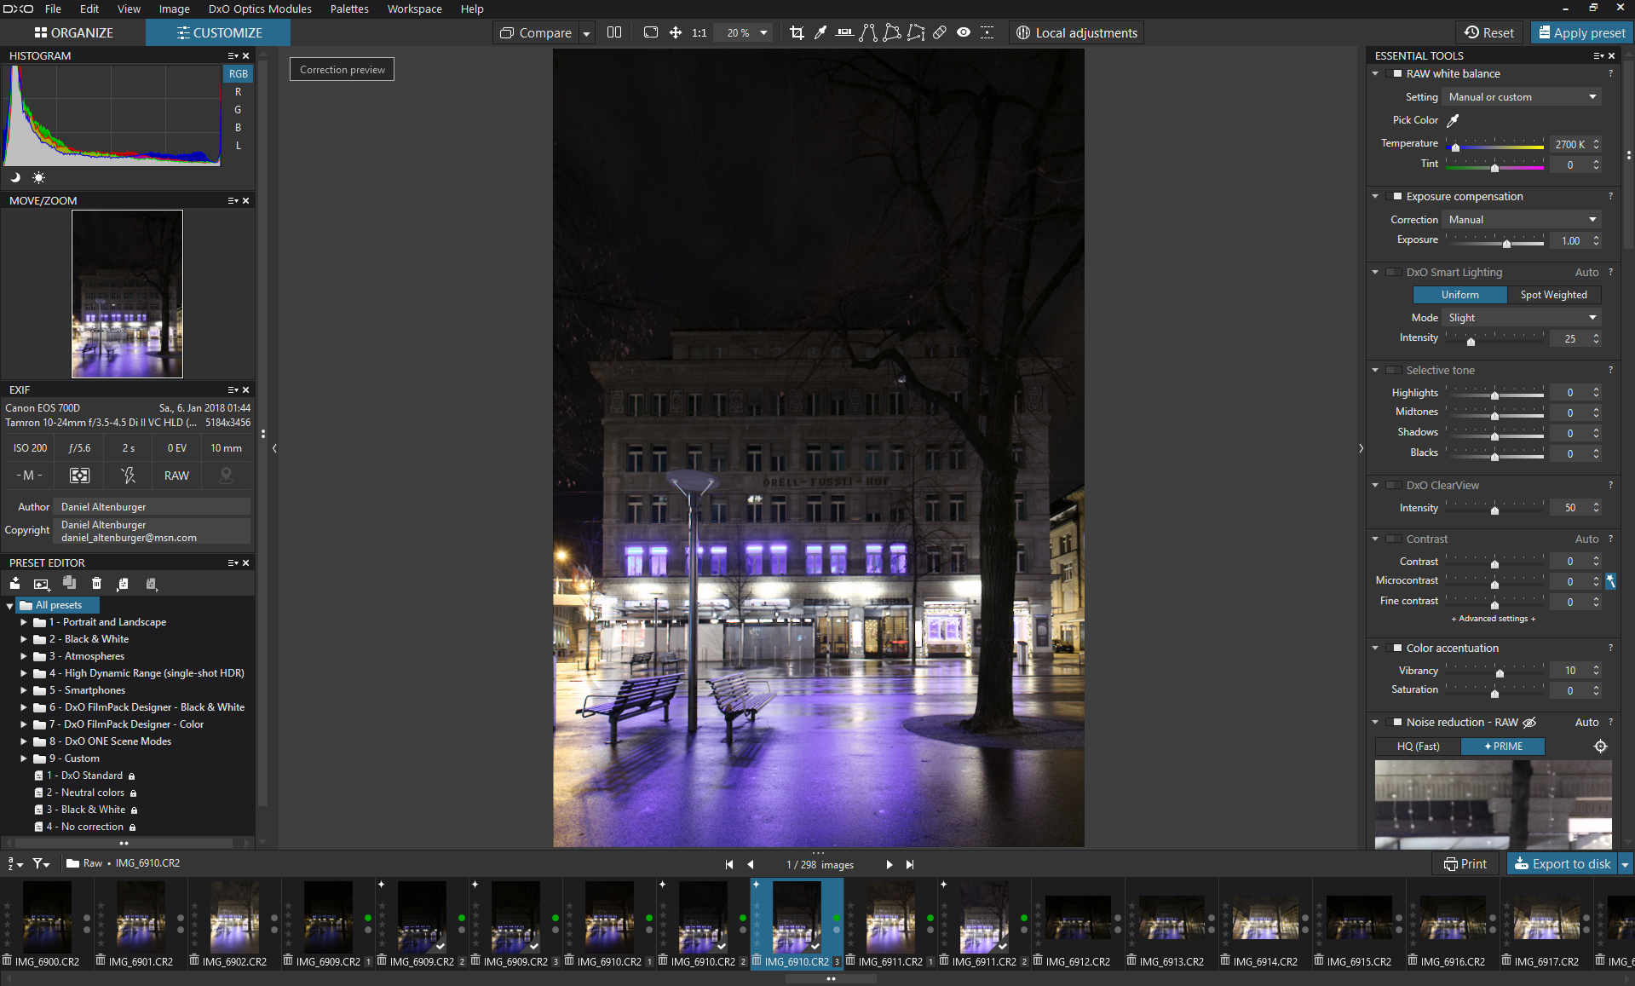Open the Compare dropdown arrow

[x=586, y=33]
